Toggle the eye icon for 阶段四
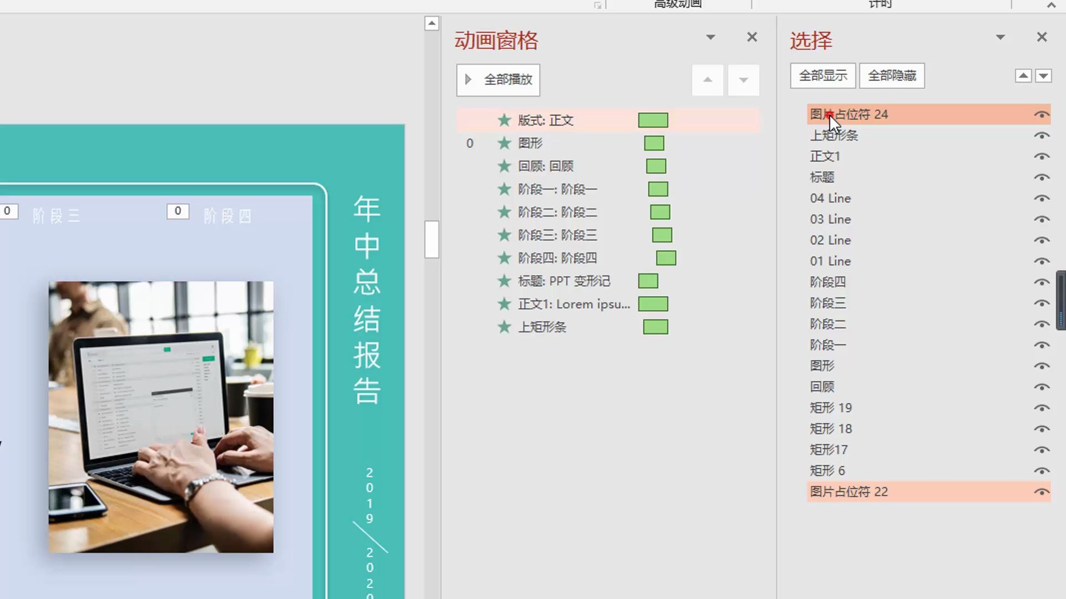 click(1042, 282)
